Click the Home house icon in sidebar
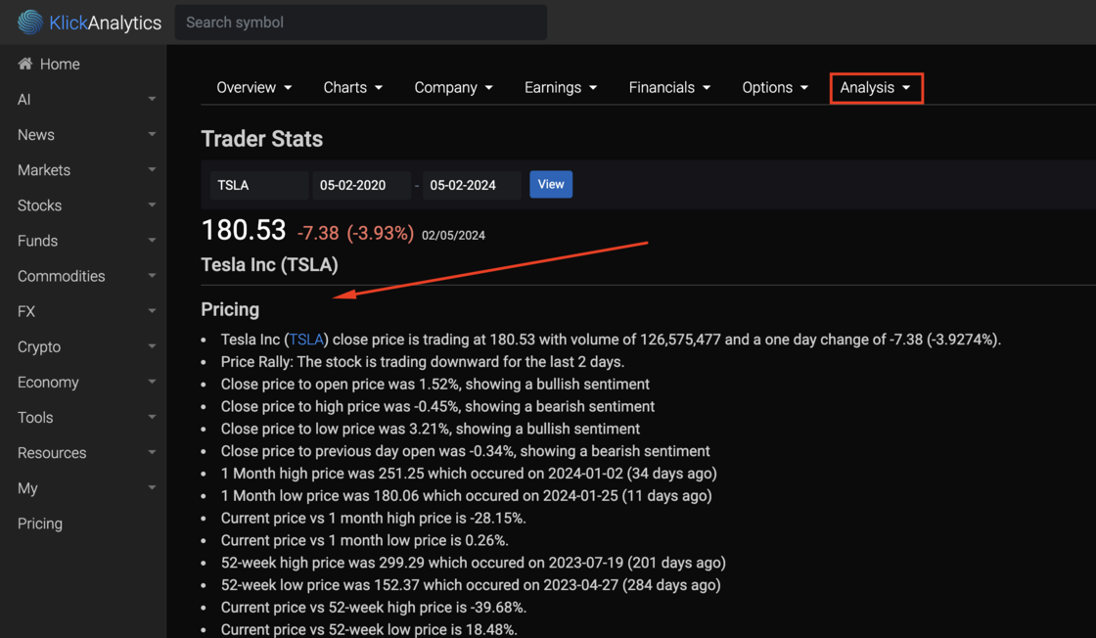The height and width of the screenshot is (638, 1096). pyautogui.click(x=25, y=64)
